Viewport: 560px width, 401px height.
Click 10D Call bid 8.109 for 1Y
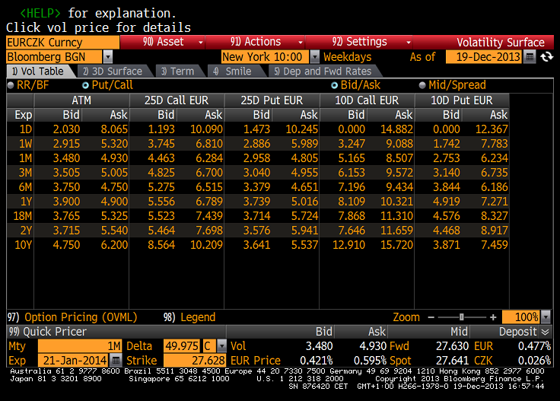coord(352,202)
